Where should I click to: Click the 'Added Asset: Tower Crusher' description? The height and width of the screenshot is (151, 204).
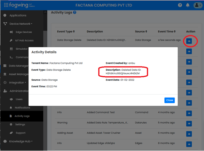click(x=104, y=133)
